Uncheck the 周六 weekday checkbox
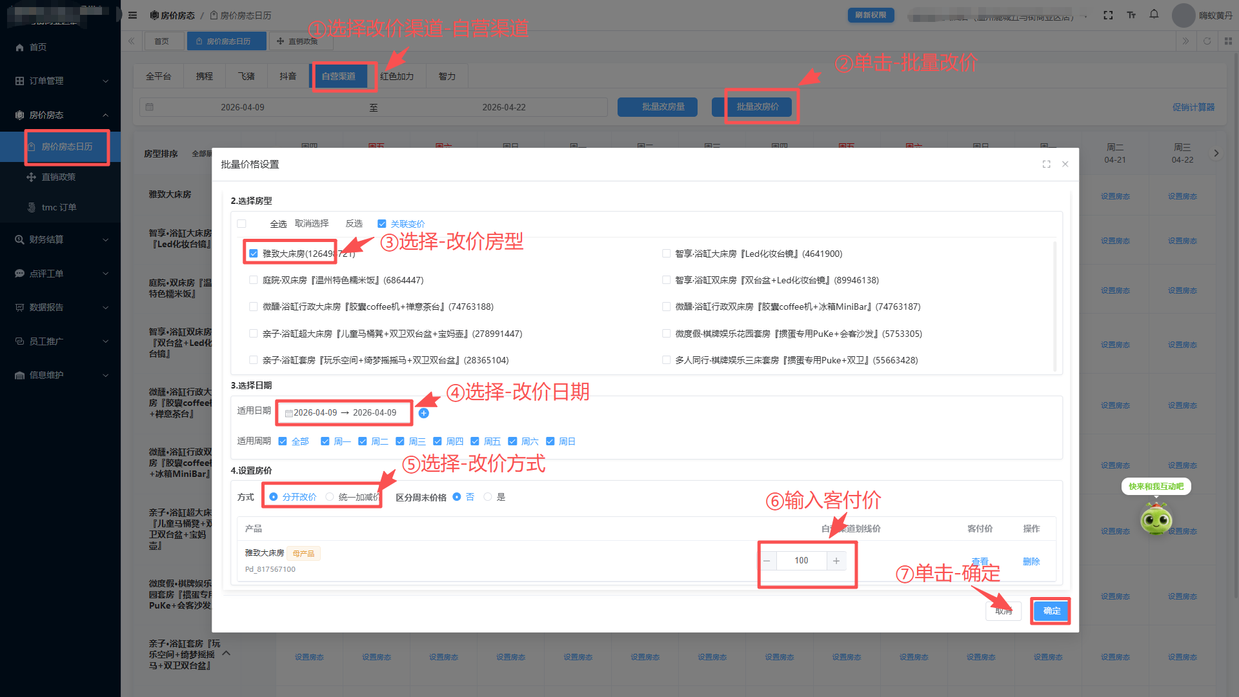 point(512,441)
